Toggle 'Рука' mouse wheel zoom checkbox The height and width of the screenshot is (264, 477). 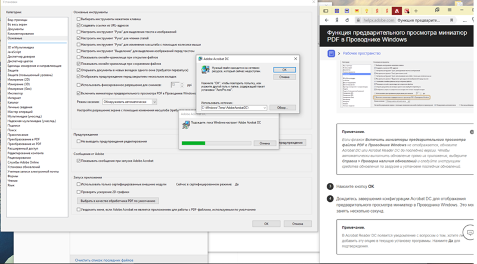click(x=79, y=45)
